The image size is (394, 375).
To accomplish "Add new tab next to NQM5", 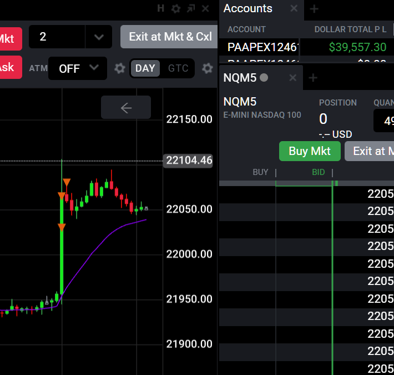I will click(313, 78).
